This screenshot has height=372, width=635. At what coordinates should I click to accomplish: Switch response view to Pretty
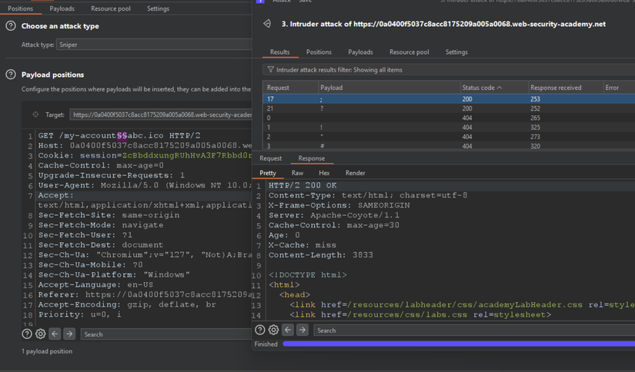coord(268,173)
